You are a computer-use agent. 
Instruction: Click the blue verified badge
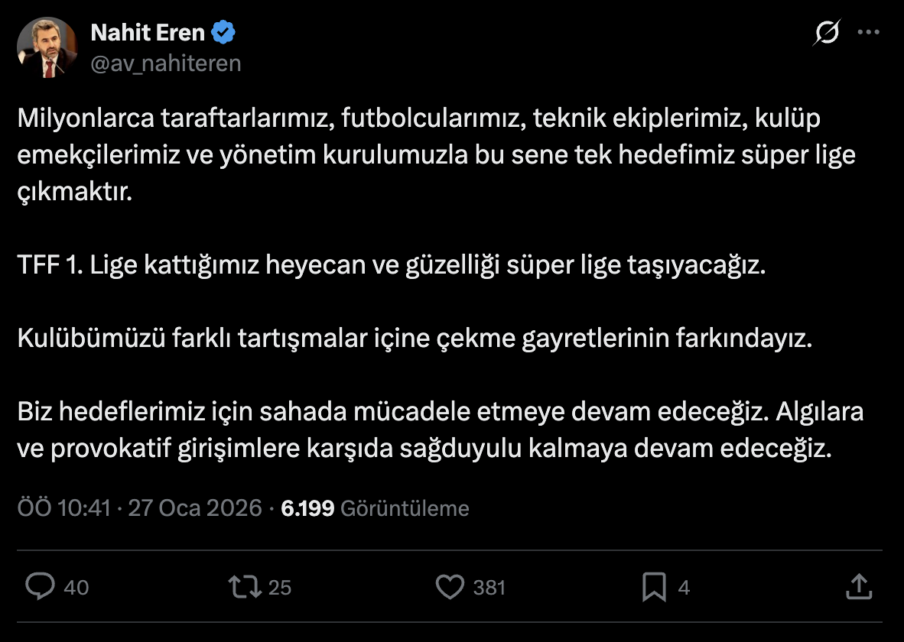[224, 33]
